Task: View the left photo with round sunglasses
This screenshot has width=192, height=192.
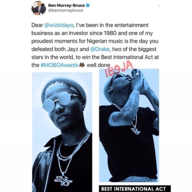Action: click(x=62, y=132)
